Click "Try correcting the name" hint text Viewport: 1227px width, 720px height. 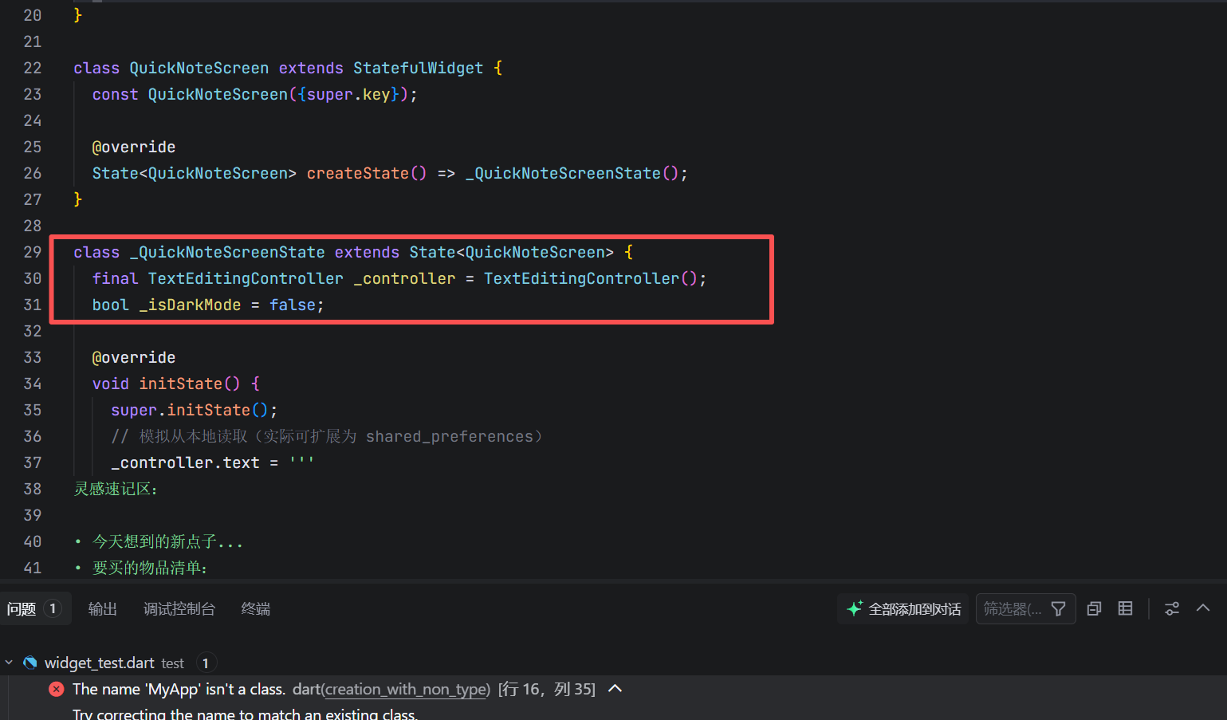[244, 714]
